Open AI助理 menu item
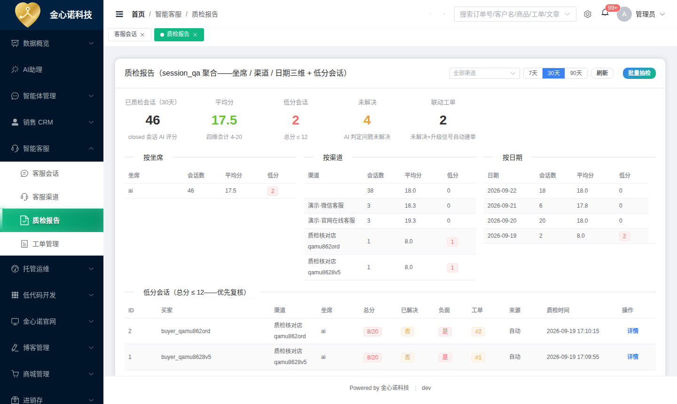 coord(52,70)
